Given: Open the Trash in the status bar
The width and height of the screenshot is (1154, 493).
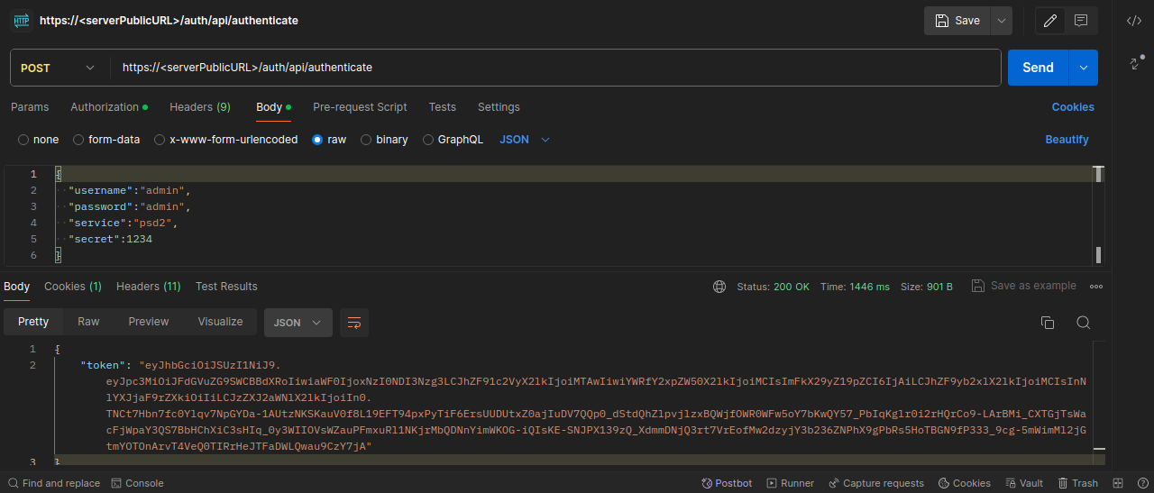Looking at the screenshot, I should pyautogui.click(x=1077, y=483).
